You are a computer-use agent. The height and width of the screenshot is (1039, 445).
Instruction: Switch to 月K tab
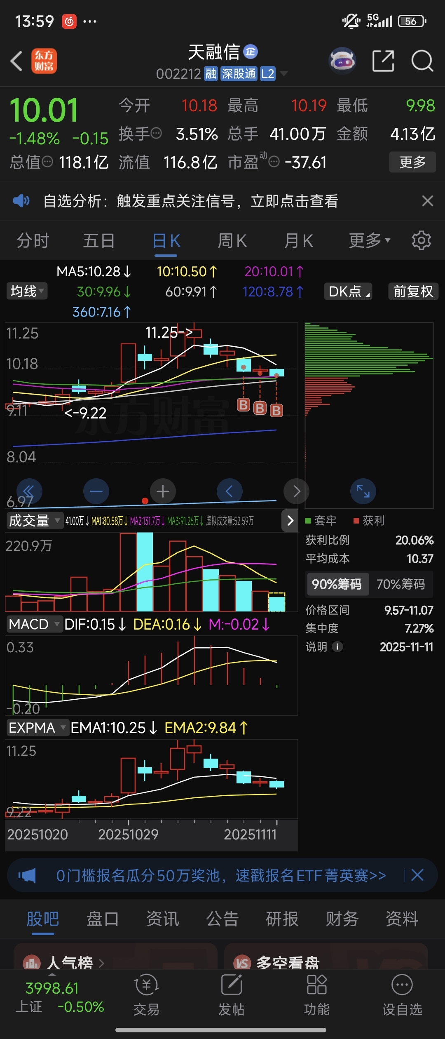click(299, 240)
